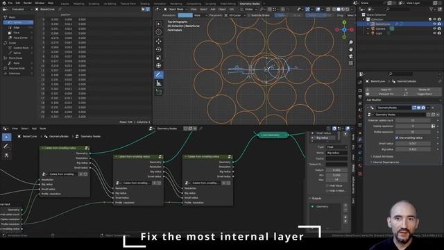Select the Transform tool in viewport toolbar

click(x=159, y=66)
